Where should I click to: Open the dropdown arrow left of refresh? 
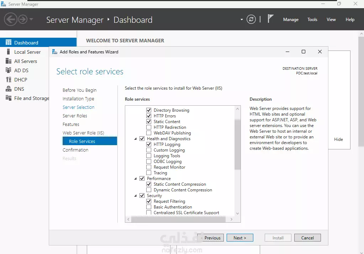242,20
